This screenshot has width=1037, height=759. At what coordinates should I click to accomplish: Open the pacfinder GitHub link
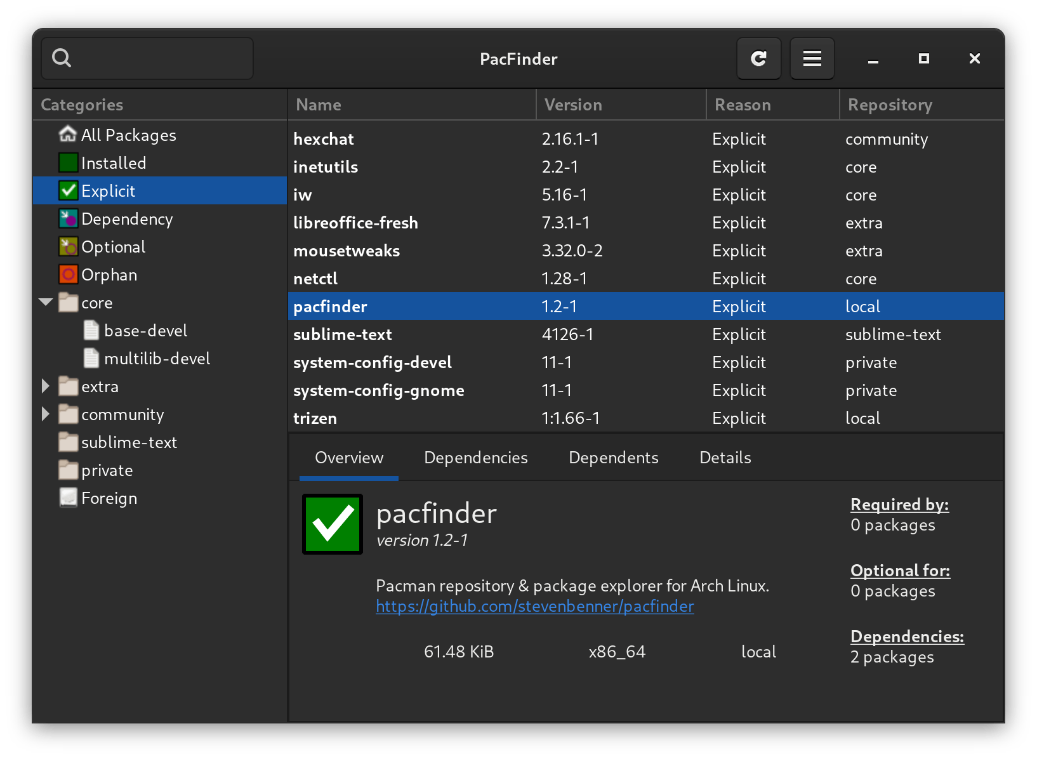(534, 606)
